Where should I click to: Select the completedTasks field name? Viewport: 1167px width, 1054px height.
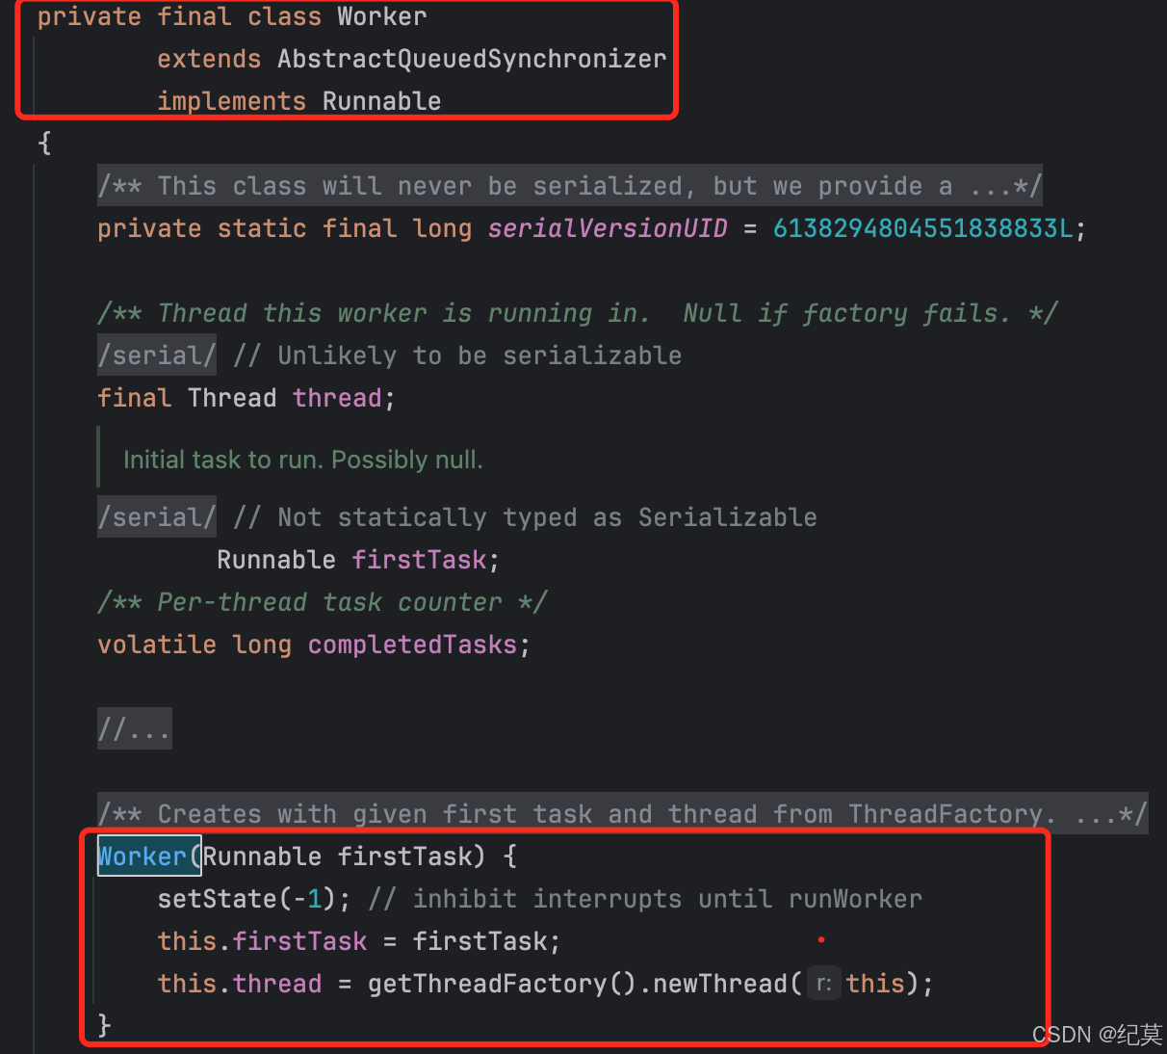pos(412,644)
